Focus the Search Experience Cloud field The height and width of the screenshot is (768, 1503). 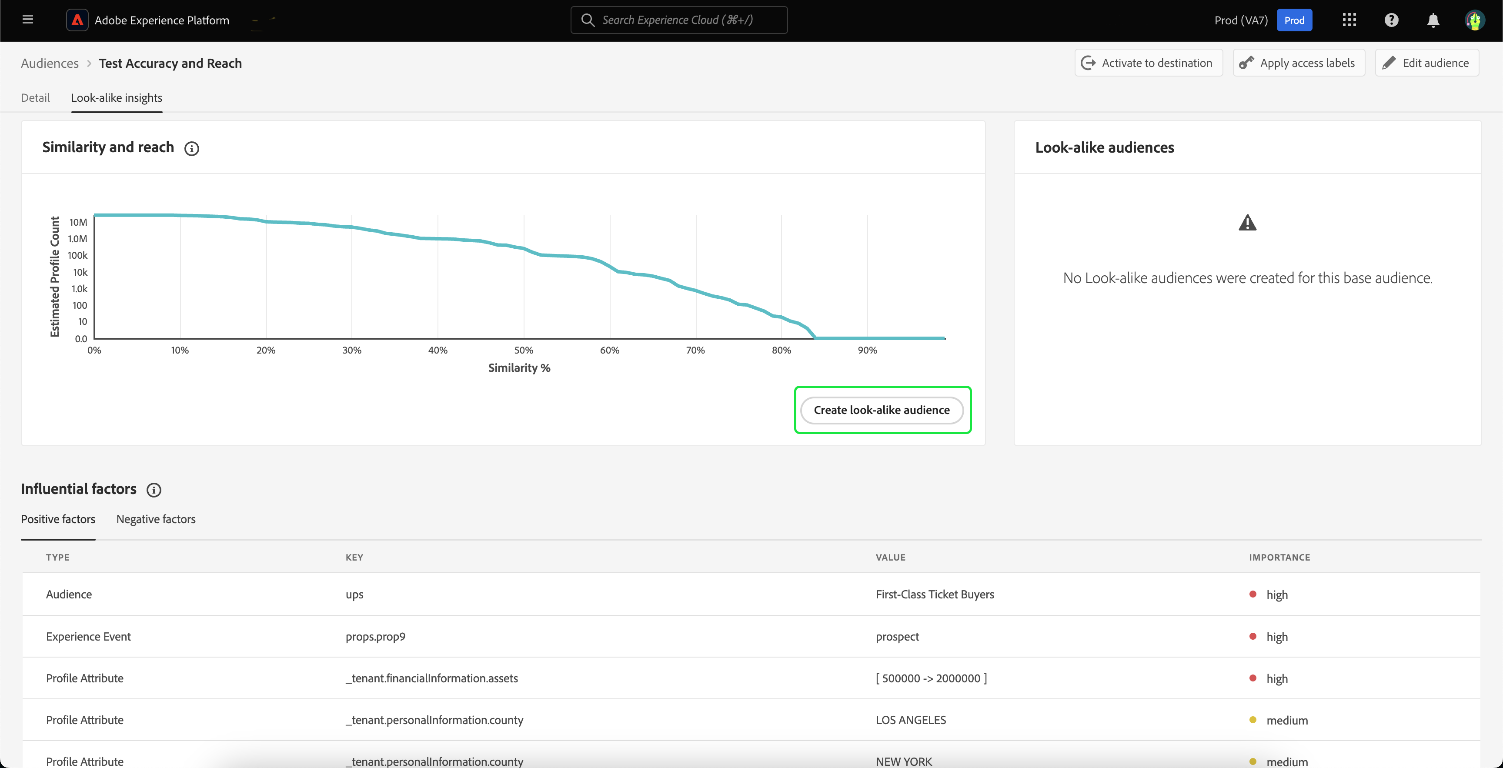(x=679, y=20)
